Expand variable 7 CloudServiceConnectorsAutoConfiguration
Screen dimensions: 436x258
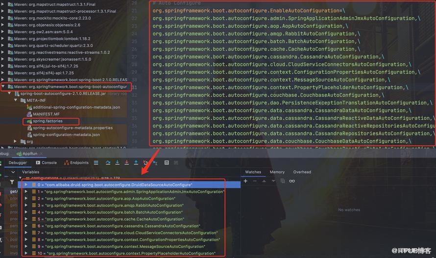point(26,232)
